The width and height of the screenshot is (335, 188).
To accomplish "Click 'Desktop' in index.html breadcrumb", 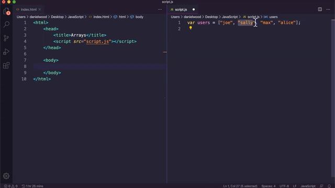I will coord(57,17).
